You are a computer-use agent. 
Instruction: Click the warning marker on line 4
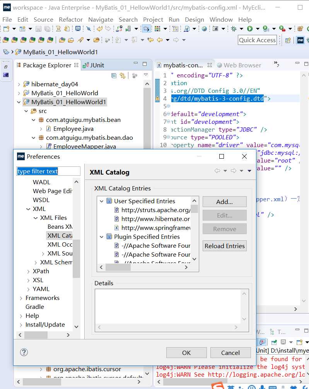(157, 99)
